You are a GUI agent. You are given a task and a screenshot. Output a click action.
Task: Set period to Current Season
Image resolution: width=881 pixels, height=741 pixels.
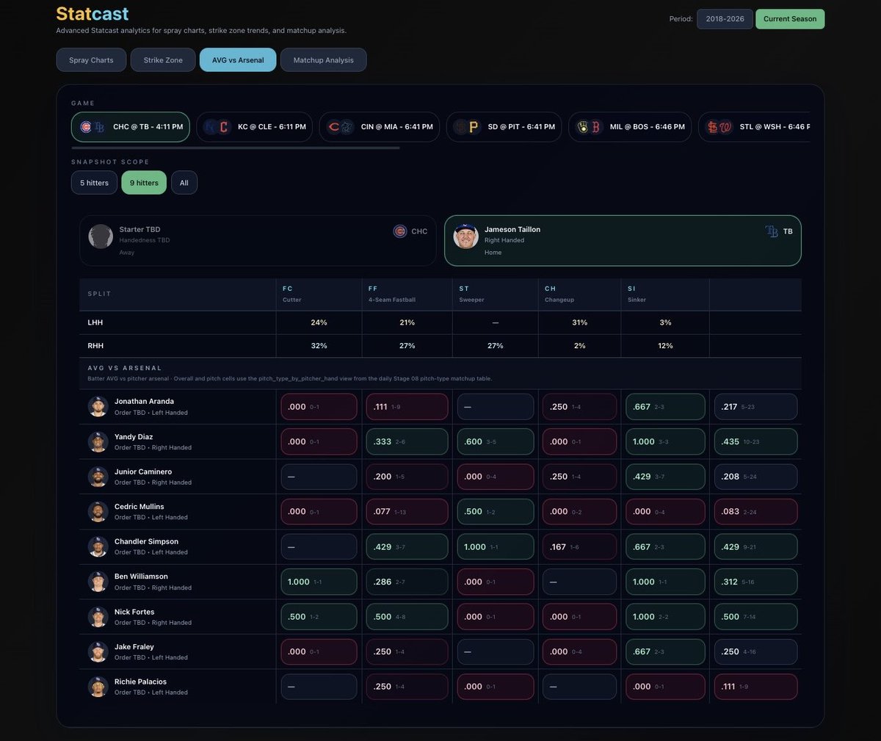click(790, 19)
